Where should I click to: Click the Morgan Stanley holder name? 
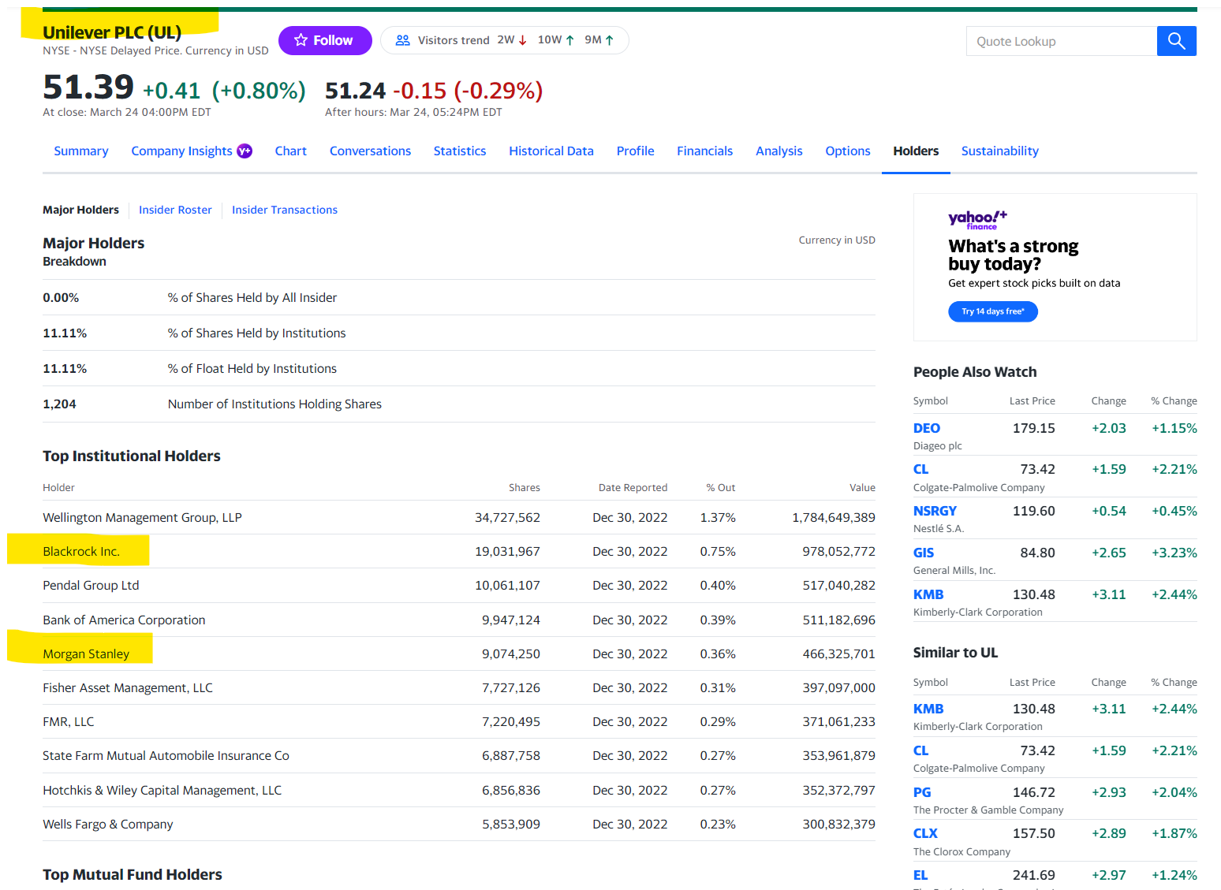[86, 654]
